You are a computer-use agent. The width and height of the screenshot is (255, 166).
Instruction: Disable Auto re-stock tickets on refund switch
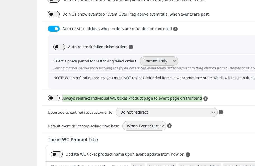tap(54, 29)
